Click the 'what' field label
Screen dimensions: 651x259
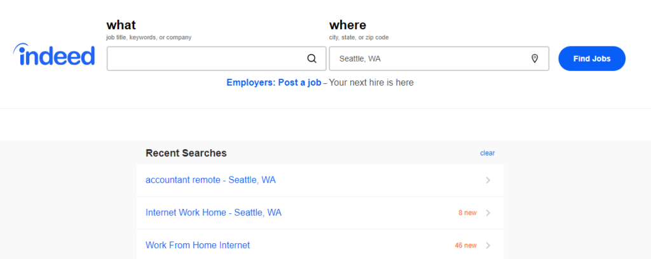(121, 25)
